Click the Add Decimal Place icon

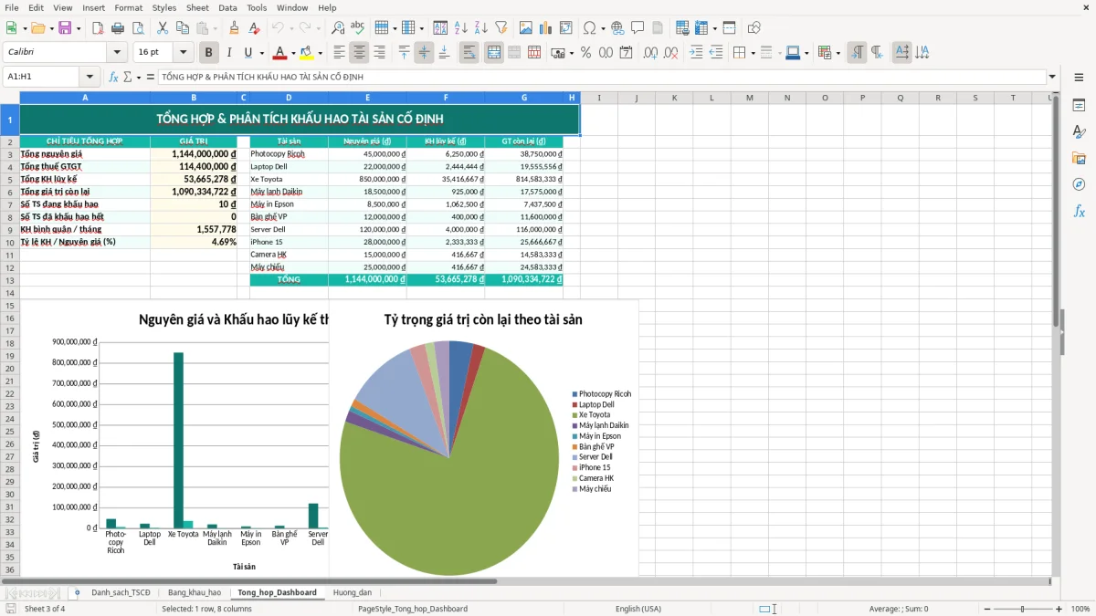click(x=650, y=53)
